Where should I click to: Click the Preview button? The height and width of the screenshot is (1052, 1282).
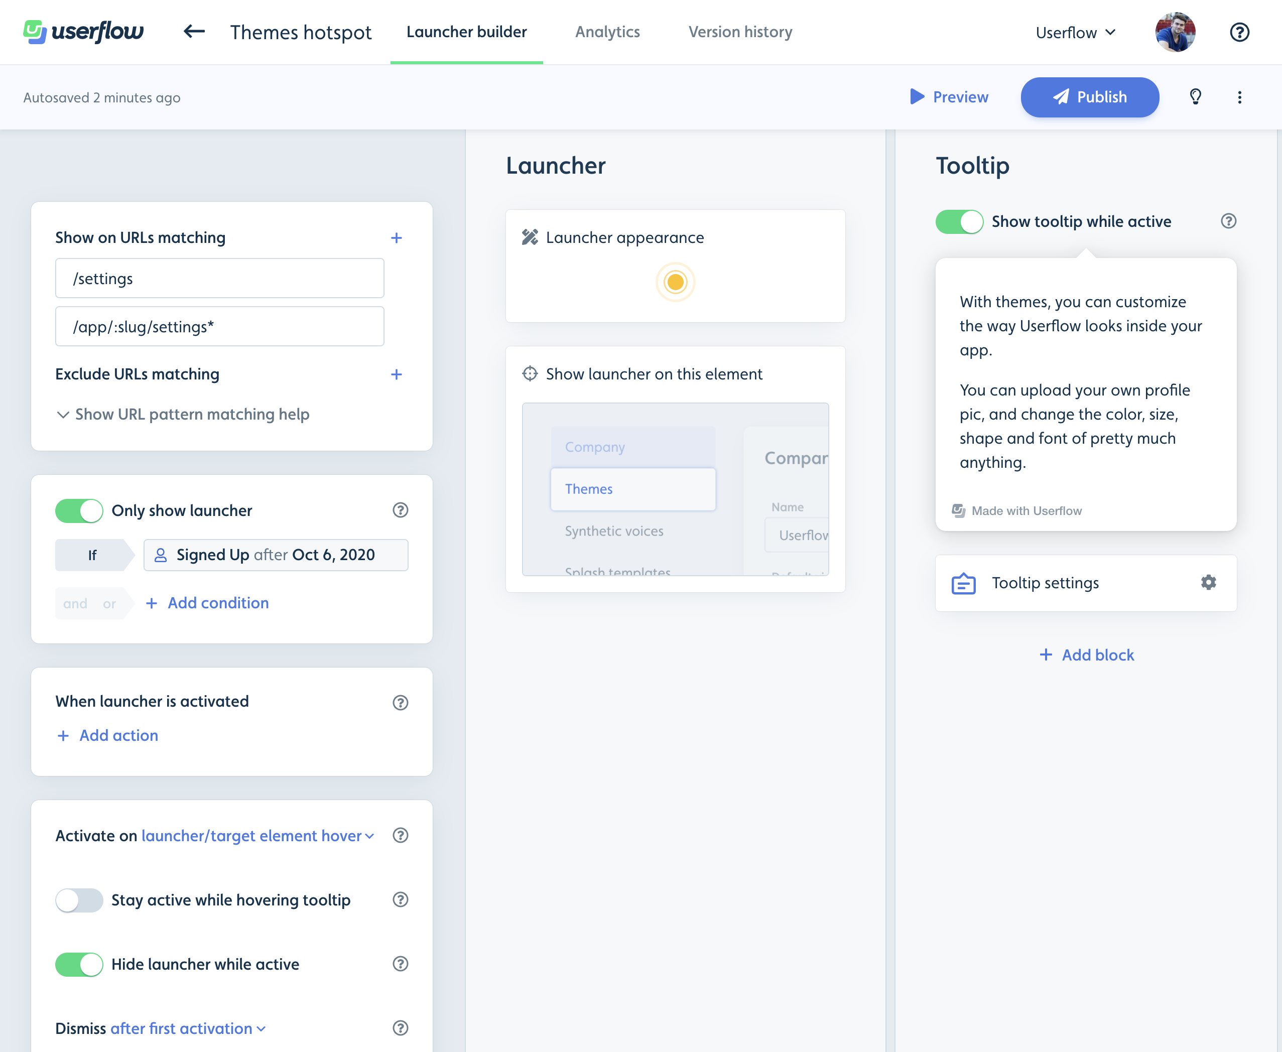949,97
